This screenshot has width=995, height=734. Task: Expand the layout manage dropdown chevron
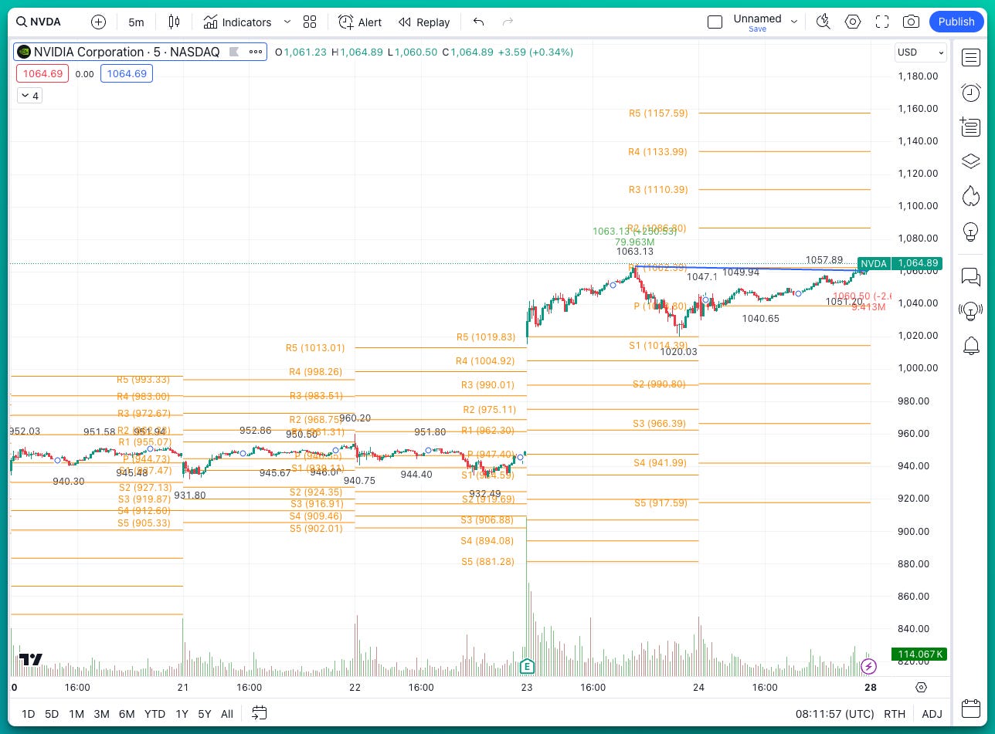[x=793, y=22]
